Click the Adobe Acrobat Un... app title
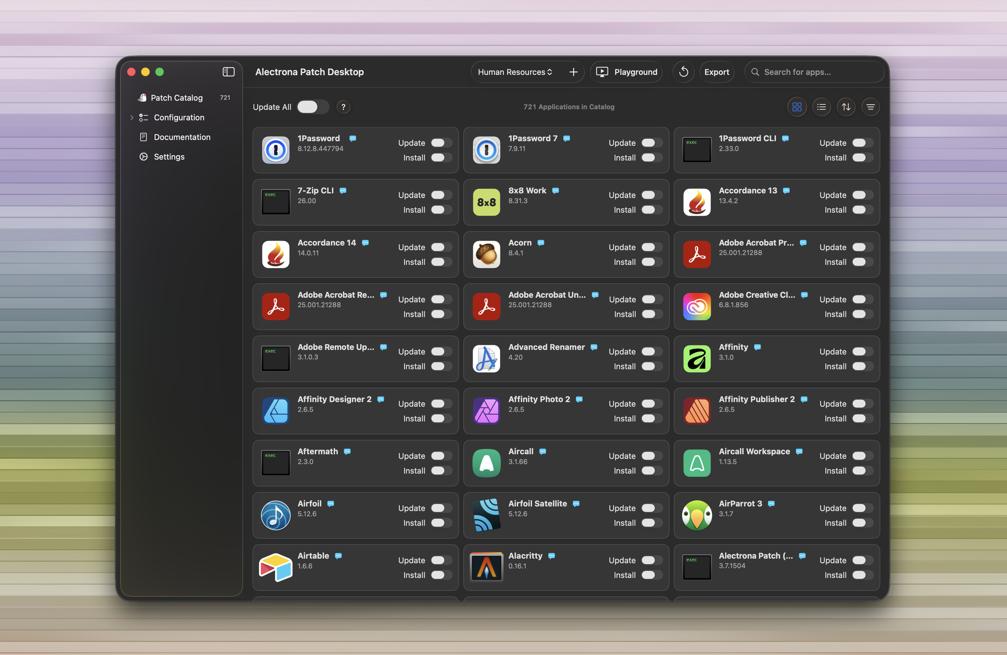The image size is (1007, 655). point(547,295)
